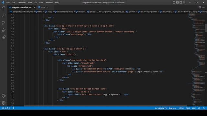Open the Run and Debug view

pyautogui.click(x=4, y=30)
